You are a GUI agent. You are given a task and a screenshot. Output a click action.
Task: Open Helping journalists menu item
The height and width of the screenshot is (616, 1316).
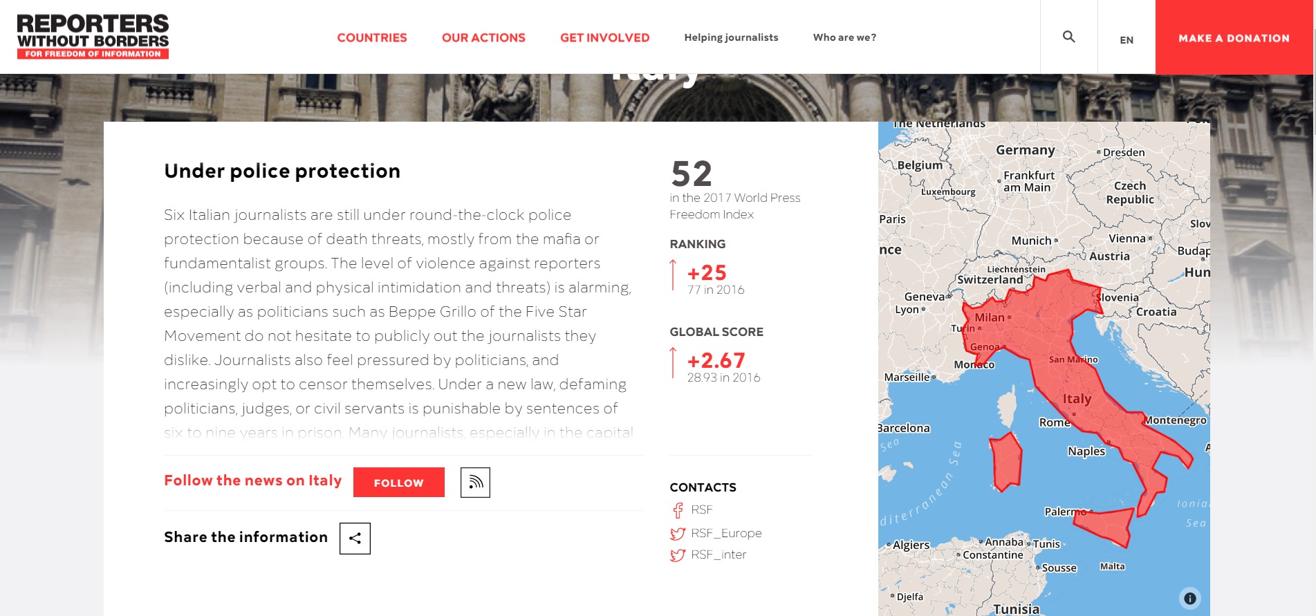coord(731,37)
